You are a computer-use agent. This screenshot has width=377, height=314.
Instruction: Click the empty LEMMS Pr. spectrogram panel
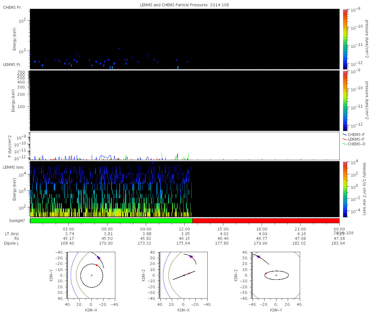(184, 100)
